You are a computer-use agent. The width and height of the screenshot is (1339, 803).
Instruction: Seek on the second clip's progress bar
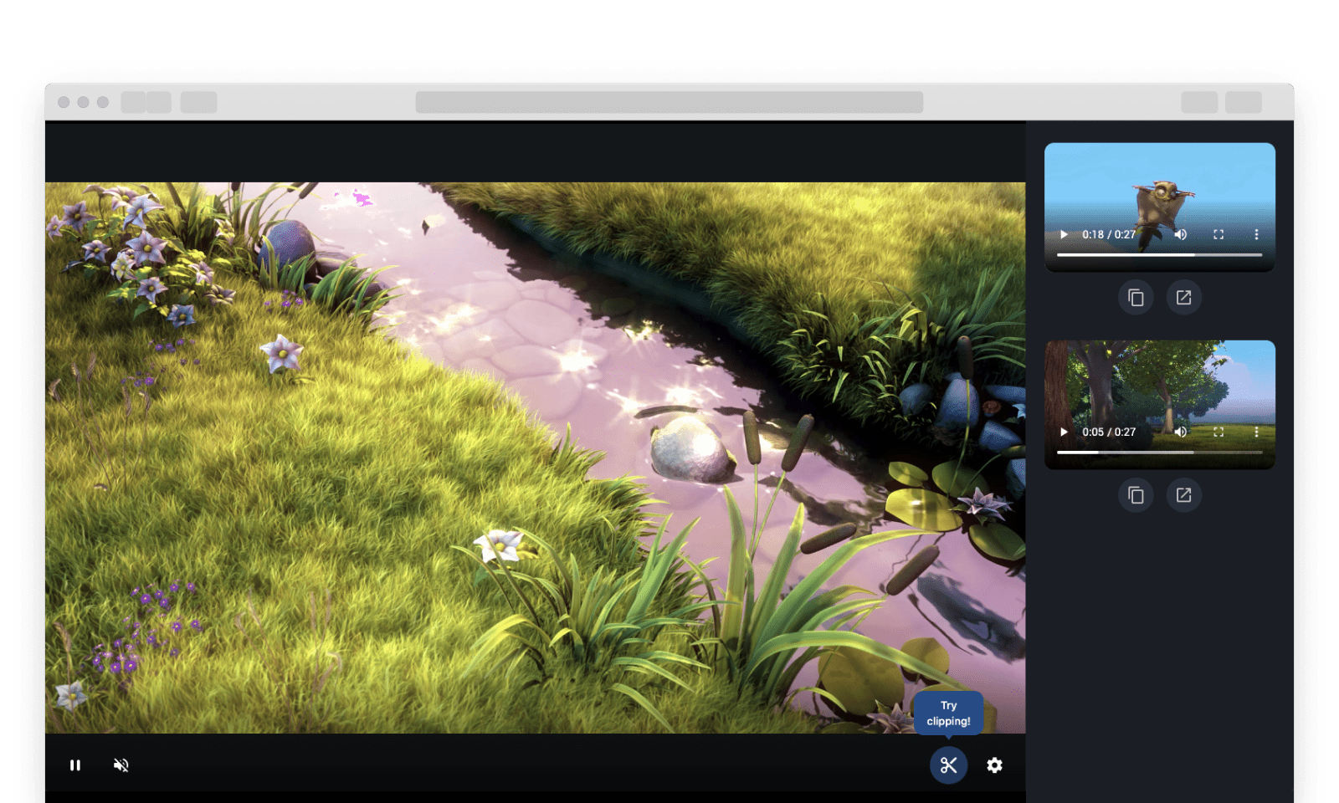coord(1159,453)
